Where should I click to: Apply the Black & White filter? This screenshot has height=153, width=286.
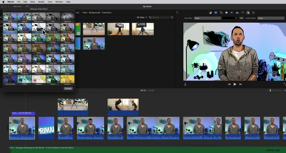[39, 17]
